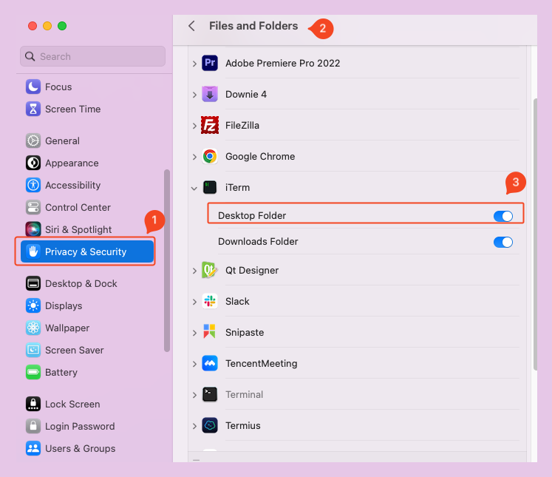Disable iTerm Desktop Folder access toggle
Image resolution: width=552 pixels, height=477 pixels.
click(x=502, y=216)
